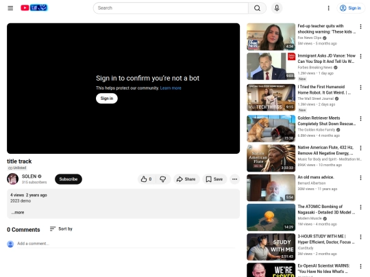
Task: Open Forbes Breaking News channel name
Action: pyautogui.click(x=314, y=67)
